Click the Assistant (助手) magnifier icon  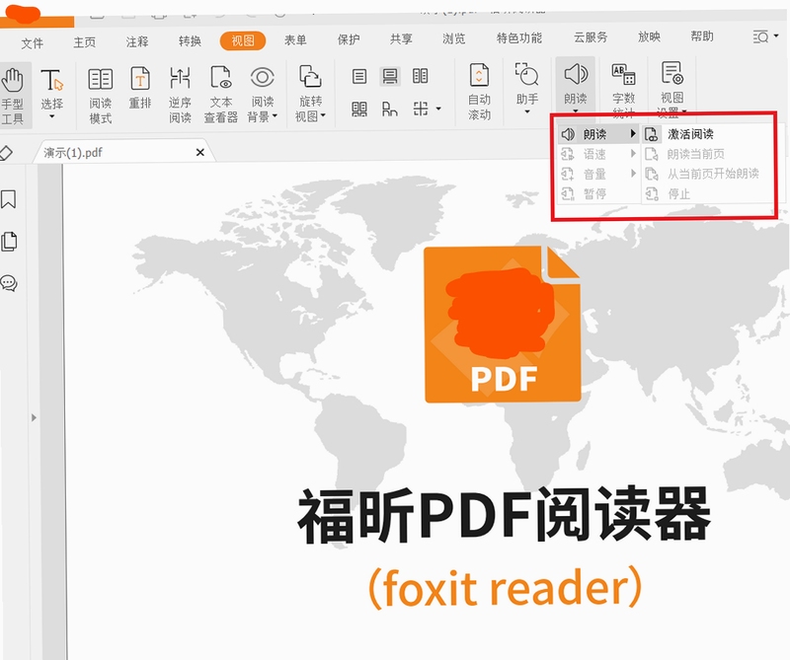pos(527,74)
